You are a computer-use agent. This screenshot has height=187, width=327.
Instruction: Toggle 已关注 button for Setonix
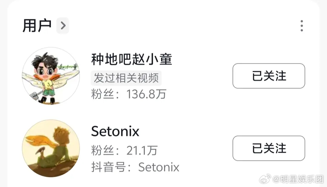click(x=269, y=148)
